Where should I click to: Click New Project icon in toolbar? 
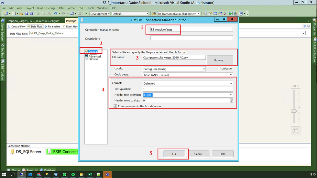(x=6, y=14)
